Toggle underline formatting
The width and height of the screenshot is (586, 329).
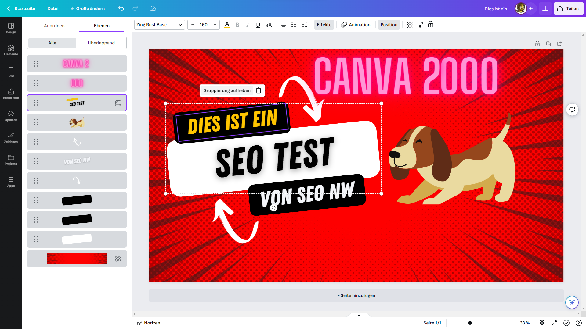pyautogui.click(x=258, y=25)
